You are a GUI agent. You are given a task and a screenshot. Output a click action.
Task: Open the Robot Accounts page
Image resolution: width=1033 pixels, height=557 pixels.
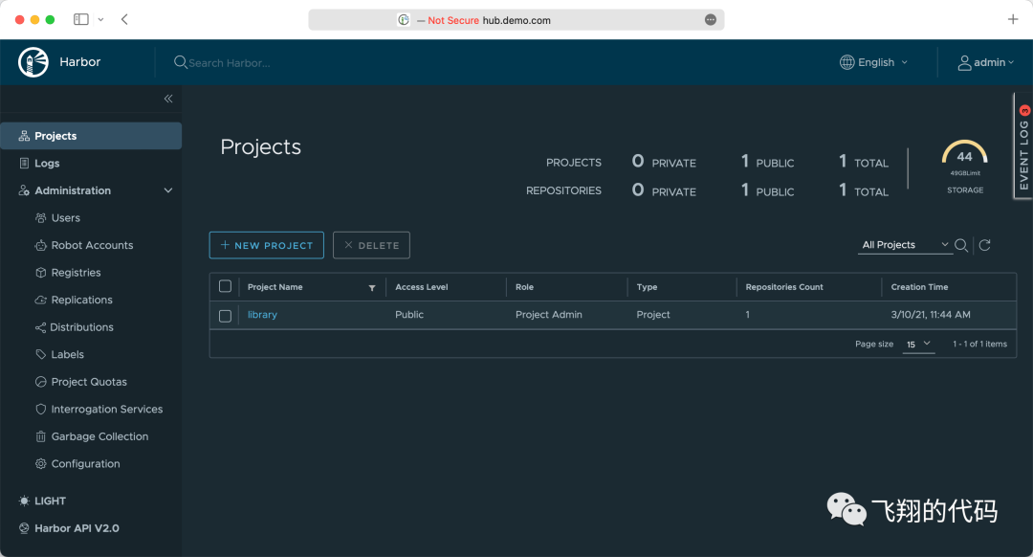pyautogui.click(x=91, y=245)
